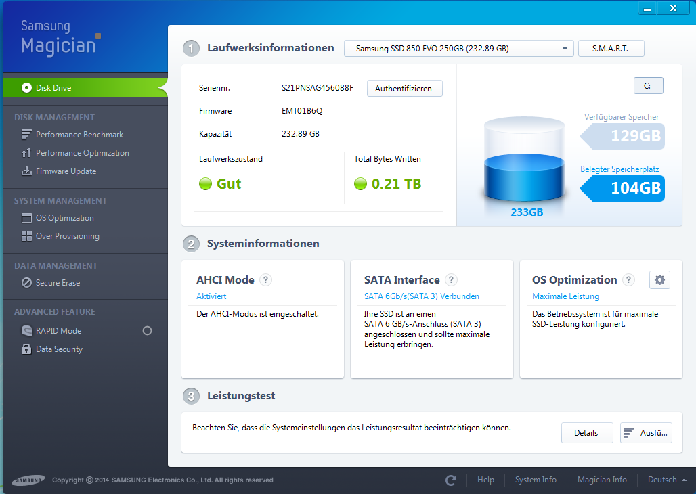Click the Authentifizieren button

click(404, 89)
